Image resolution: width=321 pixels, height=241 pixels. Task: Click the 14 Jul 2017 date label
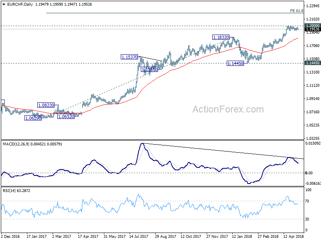[x=138, y=236]
